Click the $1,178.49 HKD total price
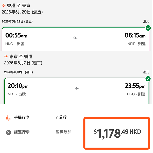 pos(117,132)
